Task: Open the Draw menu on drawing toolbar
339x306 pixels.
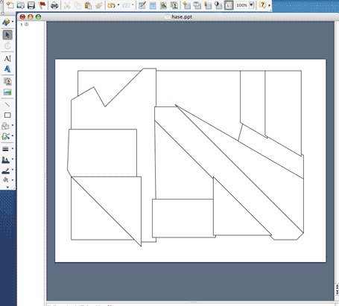Action: (x=7, y=22)
